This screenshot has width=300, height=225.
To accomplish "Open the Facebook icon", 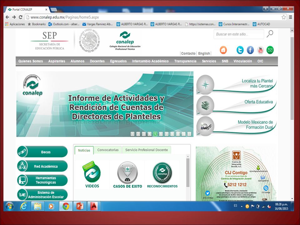I will pos(250,50).
